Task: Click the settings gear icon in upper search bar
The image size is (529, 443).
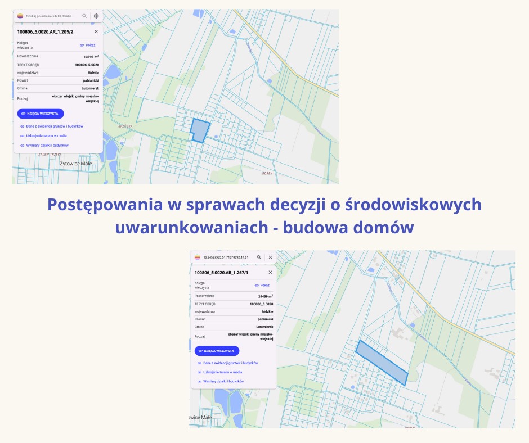Action: (96, 16)
